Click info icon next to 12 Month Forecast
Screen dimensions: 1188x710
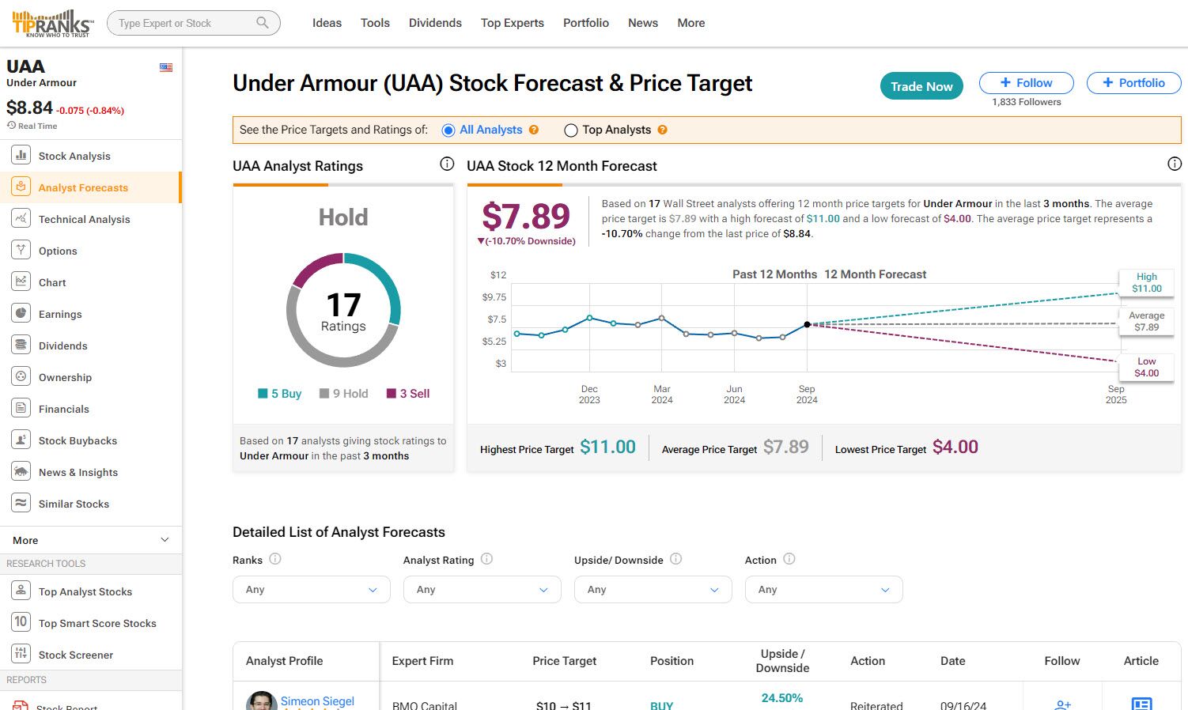click(x=1175, y=164)
